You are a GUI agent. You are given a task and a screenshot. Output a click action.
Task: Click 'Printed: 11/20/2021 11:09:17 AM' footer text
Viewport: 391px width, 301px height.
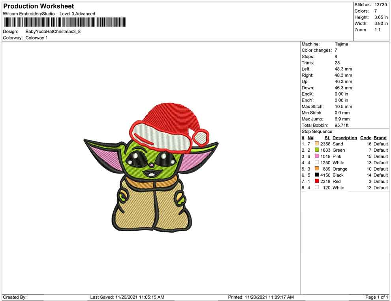coord(261,297)
